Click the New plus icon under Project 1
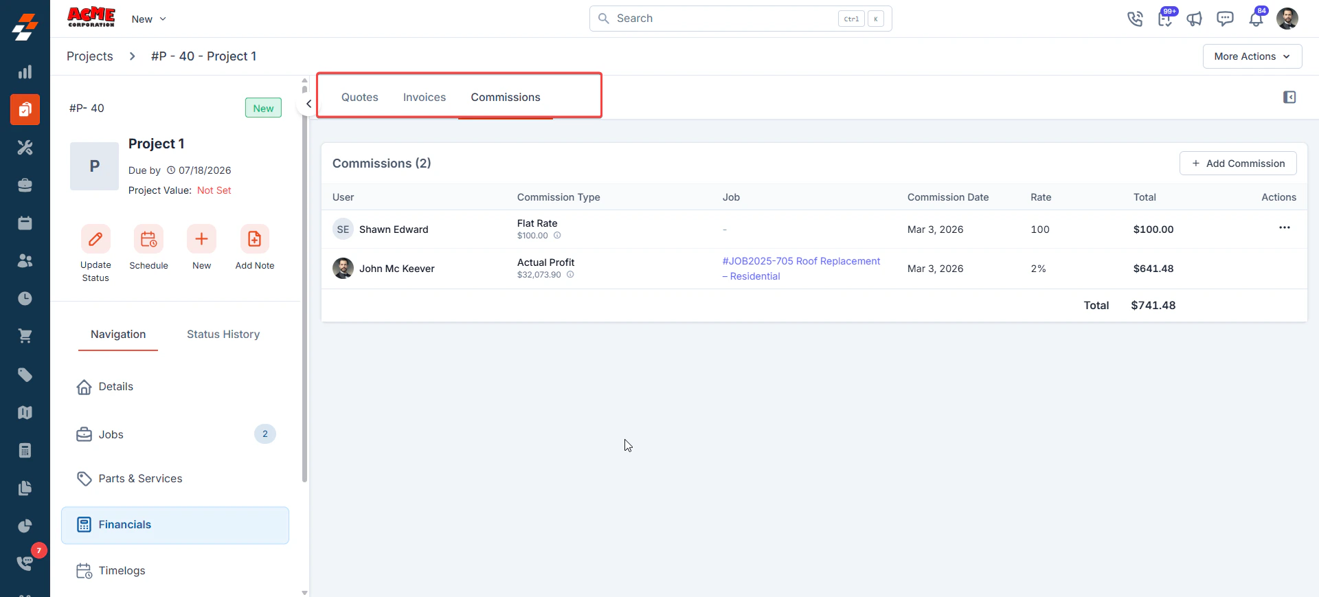This screenshot has width=1319, height=597. (201, 239)
